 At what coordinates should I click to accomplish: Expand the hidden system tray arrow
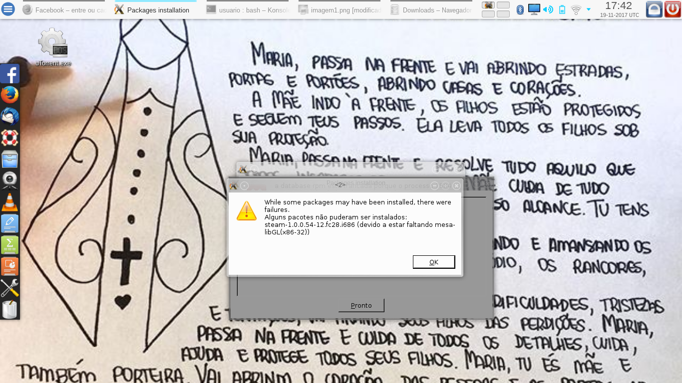pyautogui.click(x=589, y=9)
